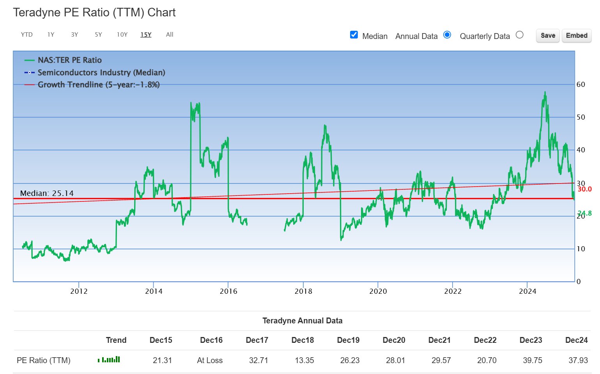The height and width of the screenshot is (374, 600).
Task: Click the Teradyne Annual Data heading
Action: [302, 321]
